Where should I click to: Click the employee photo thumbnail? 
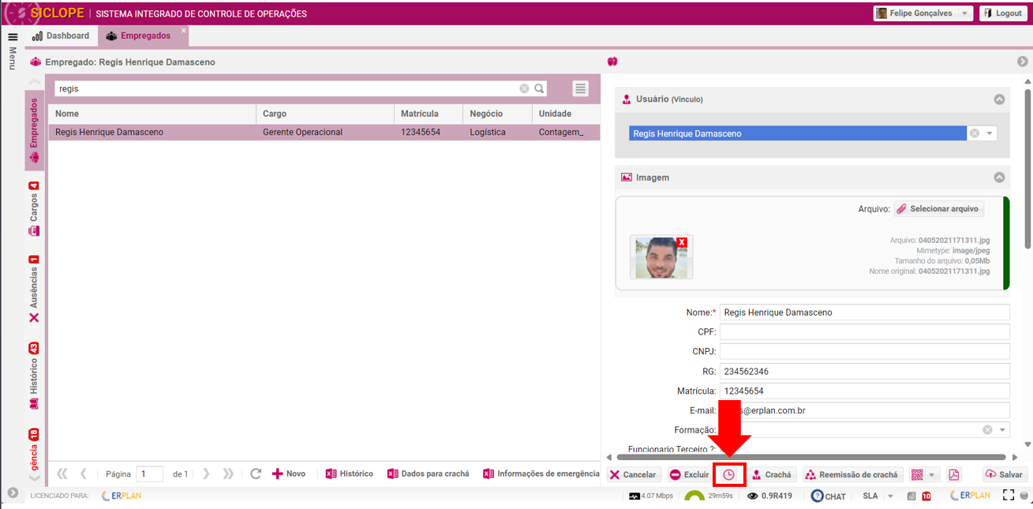click(x=661, y=256)
